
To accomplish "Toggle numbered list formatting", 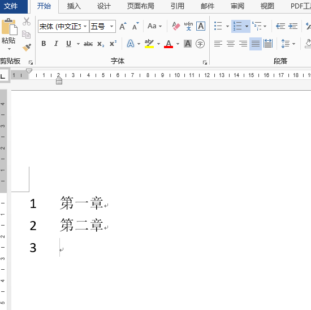I will point(237,26).
